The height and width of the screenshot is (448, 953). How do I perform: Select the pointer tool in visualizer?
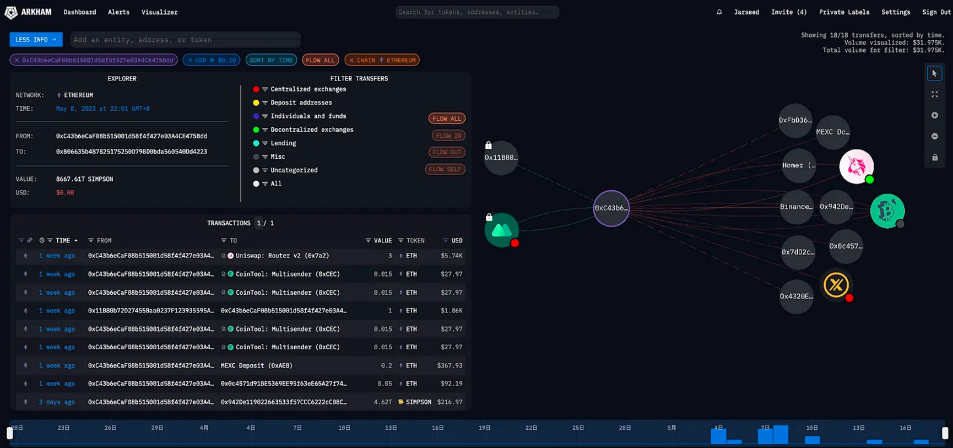934,73
